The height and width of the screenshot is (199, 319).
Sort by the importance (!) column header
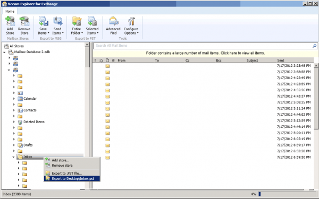click(95, 60)
